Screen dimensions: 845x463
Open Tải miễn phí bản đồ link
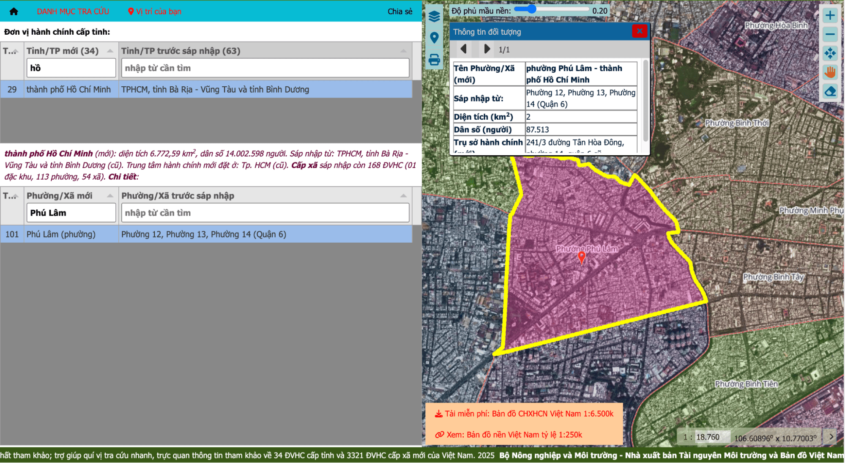coord(524,414)
